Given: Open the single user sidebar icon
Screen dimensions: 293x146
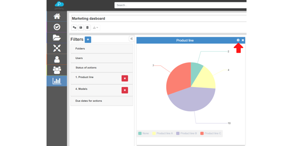Looking at the screenshot, I should pos(57,59).
